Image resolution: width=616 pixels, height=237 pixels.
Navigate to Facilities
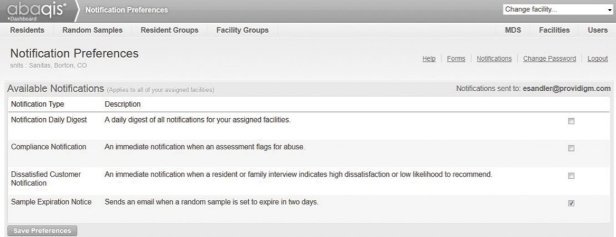coord(554,31)
